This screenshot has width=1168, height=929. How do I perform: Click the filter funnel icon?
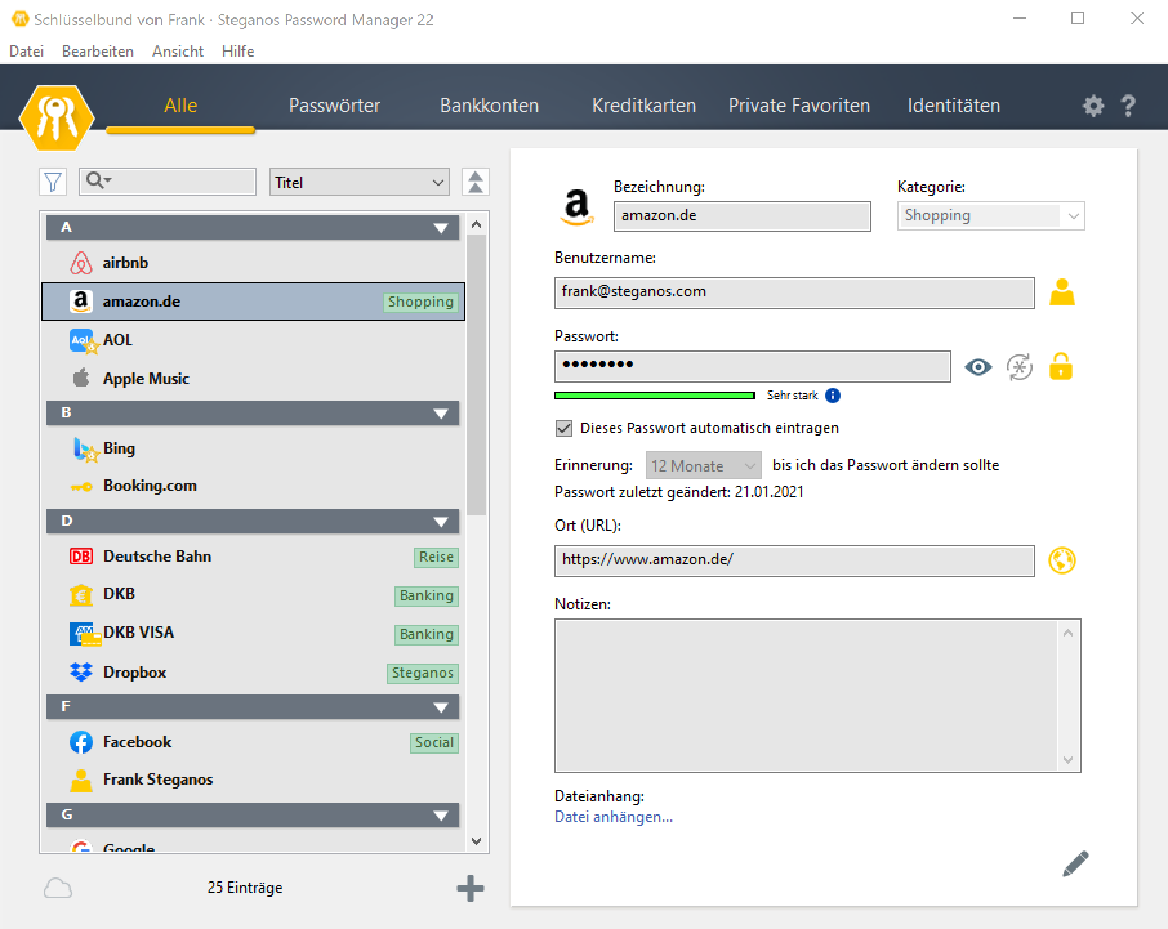[53, 182]
